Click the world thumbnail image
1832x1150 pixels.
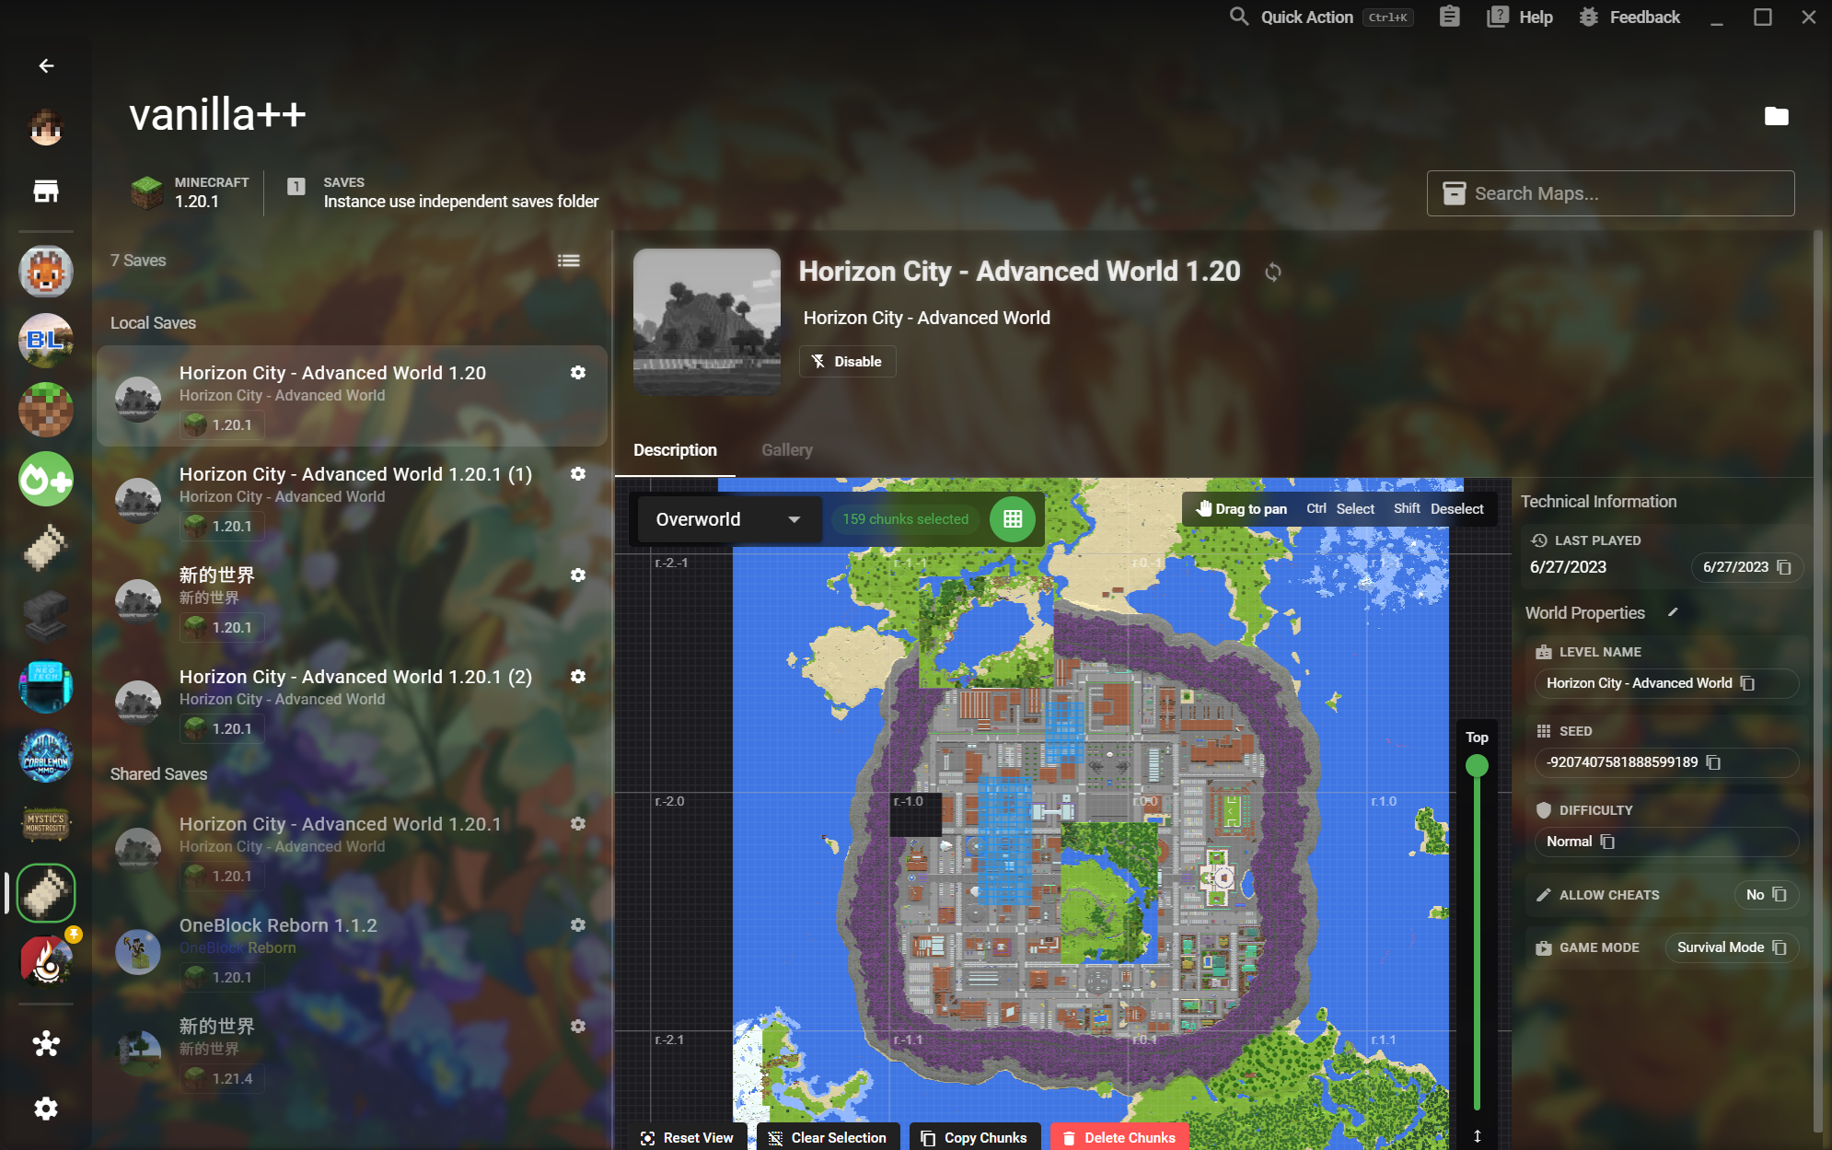(x=707, y=321)
